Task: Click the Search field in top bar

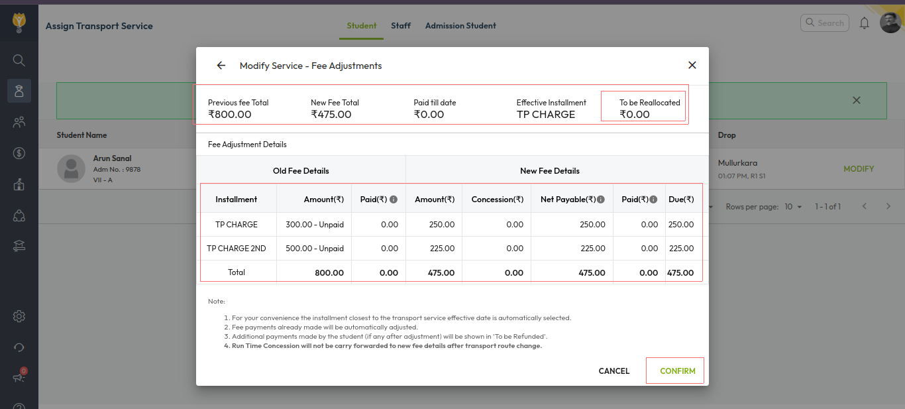Action: (825, 23)
